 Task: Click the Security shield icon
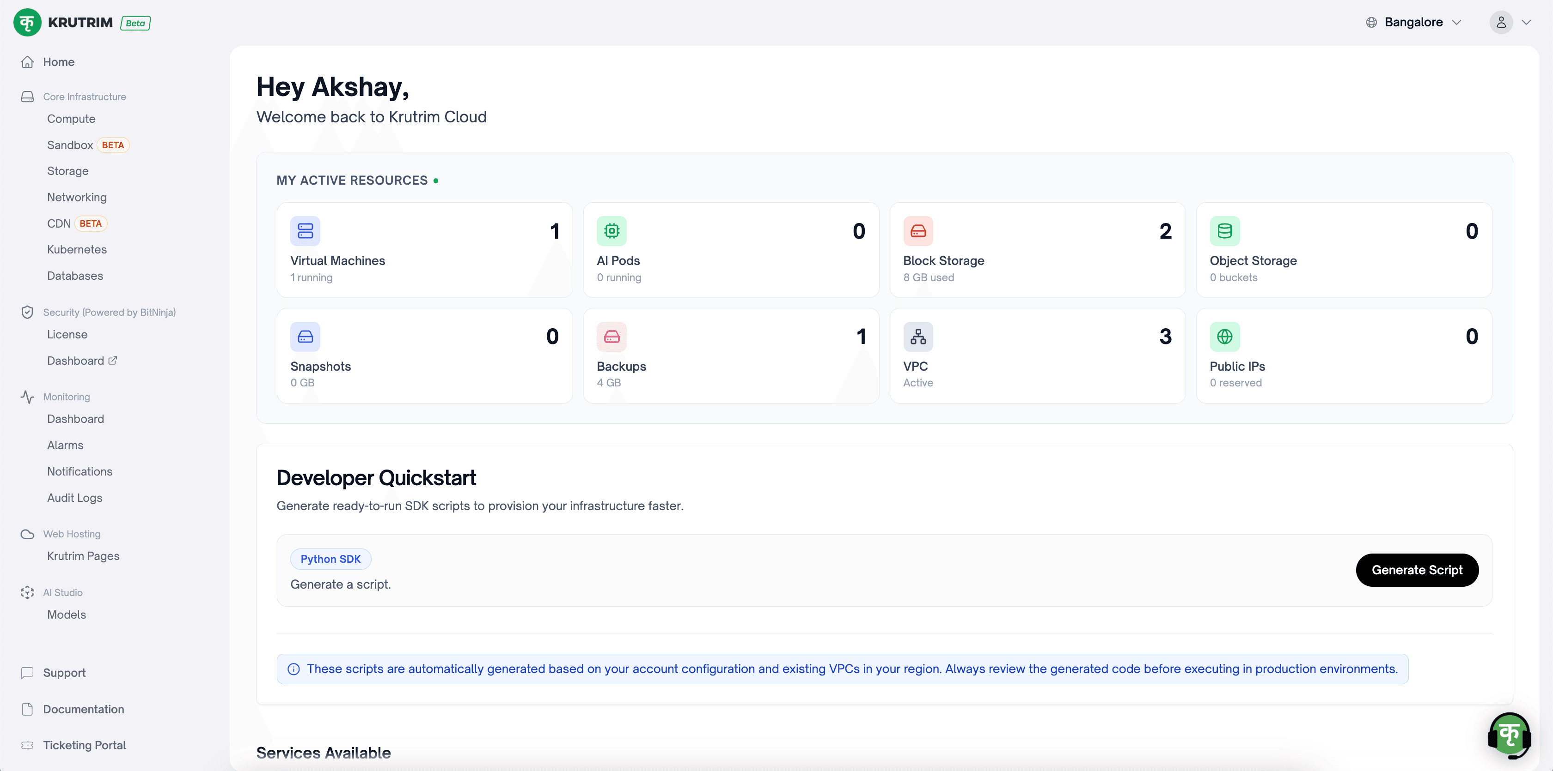pyautogui.click(x=27, y=312)
